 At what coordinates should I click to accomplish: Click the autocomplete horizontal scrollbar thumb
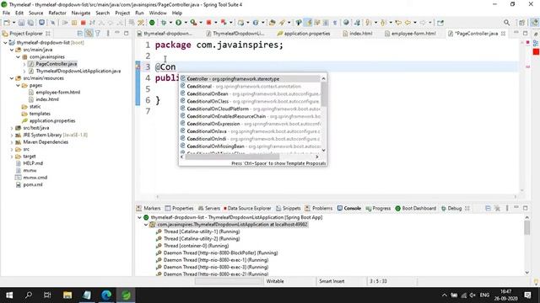(x=233, y=157)
